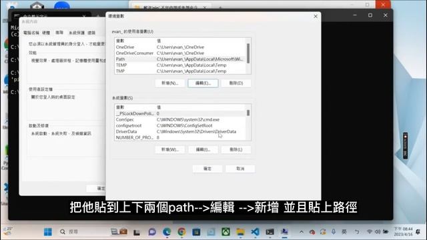Switch to 遠端 tab in System Properties

click(x=91, y=33)
